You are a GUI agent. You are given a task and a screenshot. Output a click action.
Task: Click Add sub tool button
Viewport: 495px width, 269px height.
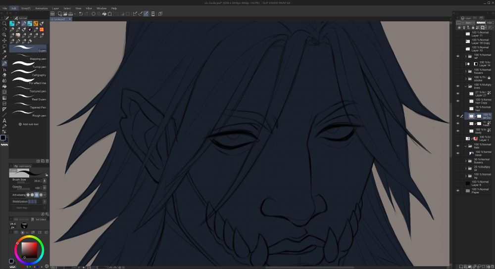pyautogui.click(x=27, y=124)
